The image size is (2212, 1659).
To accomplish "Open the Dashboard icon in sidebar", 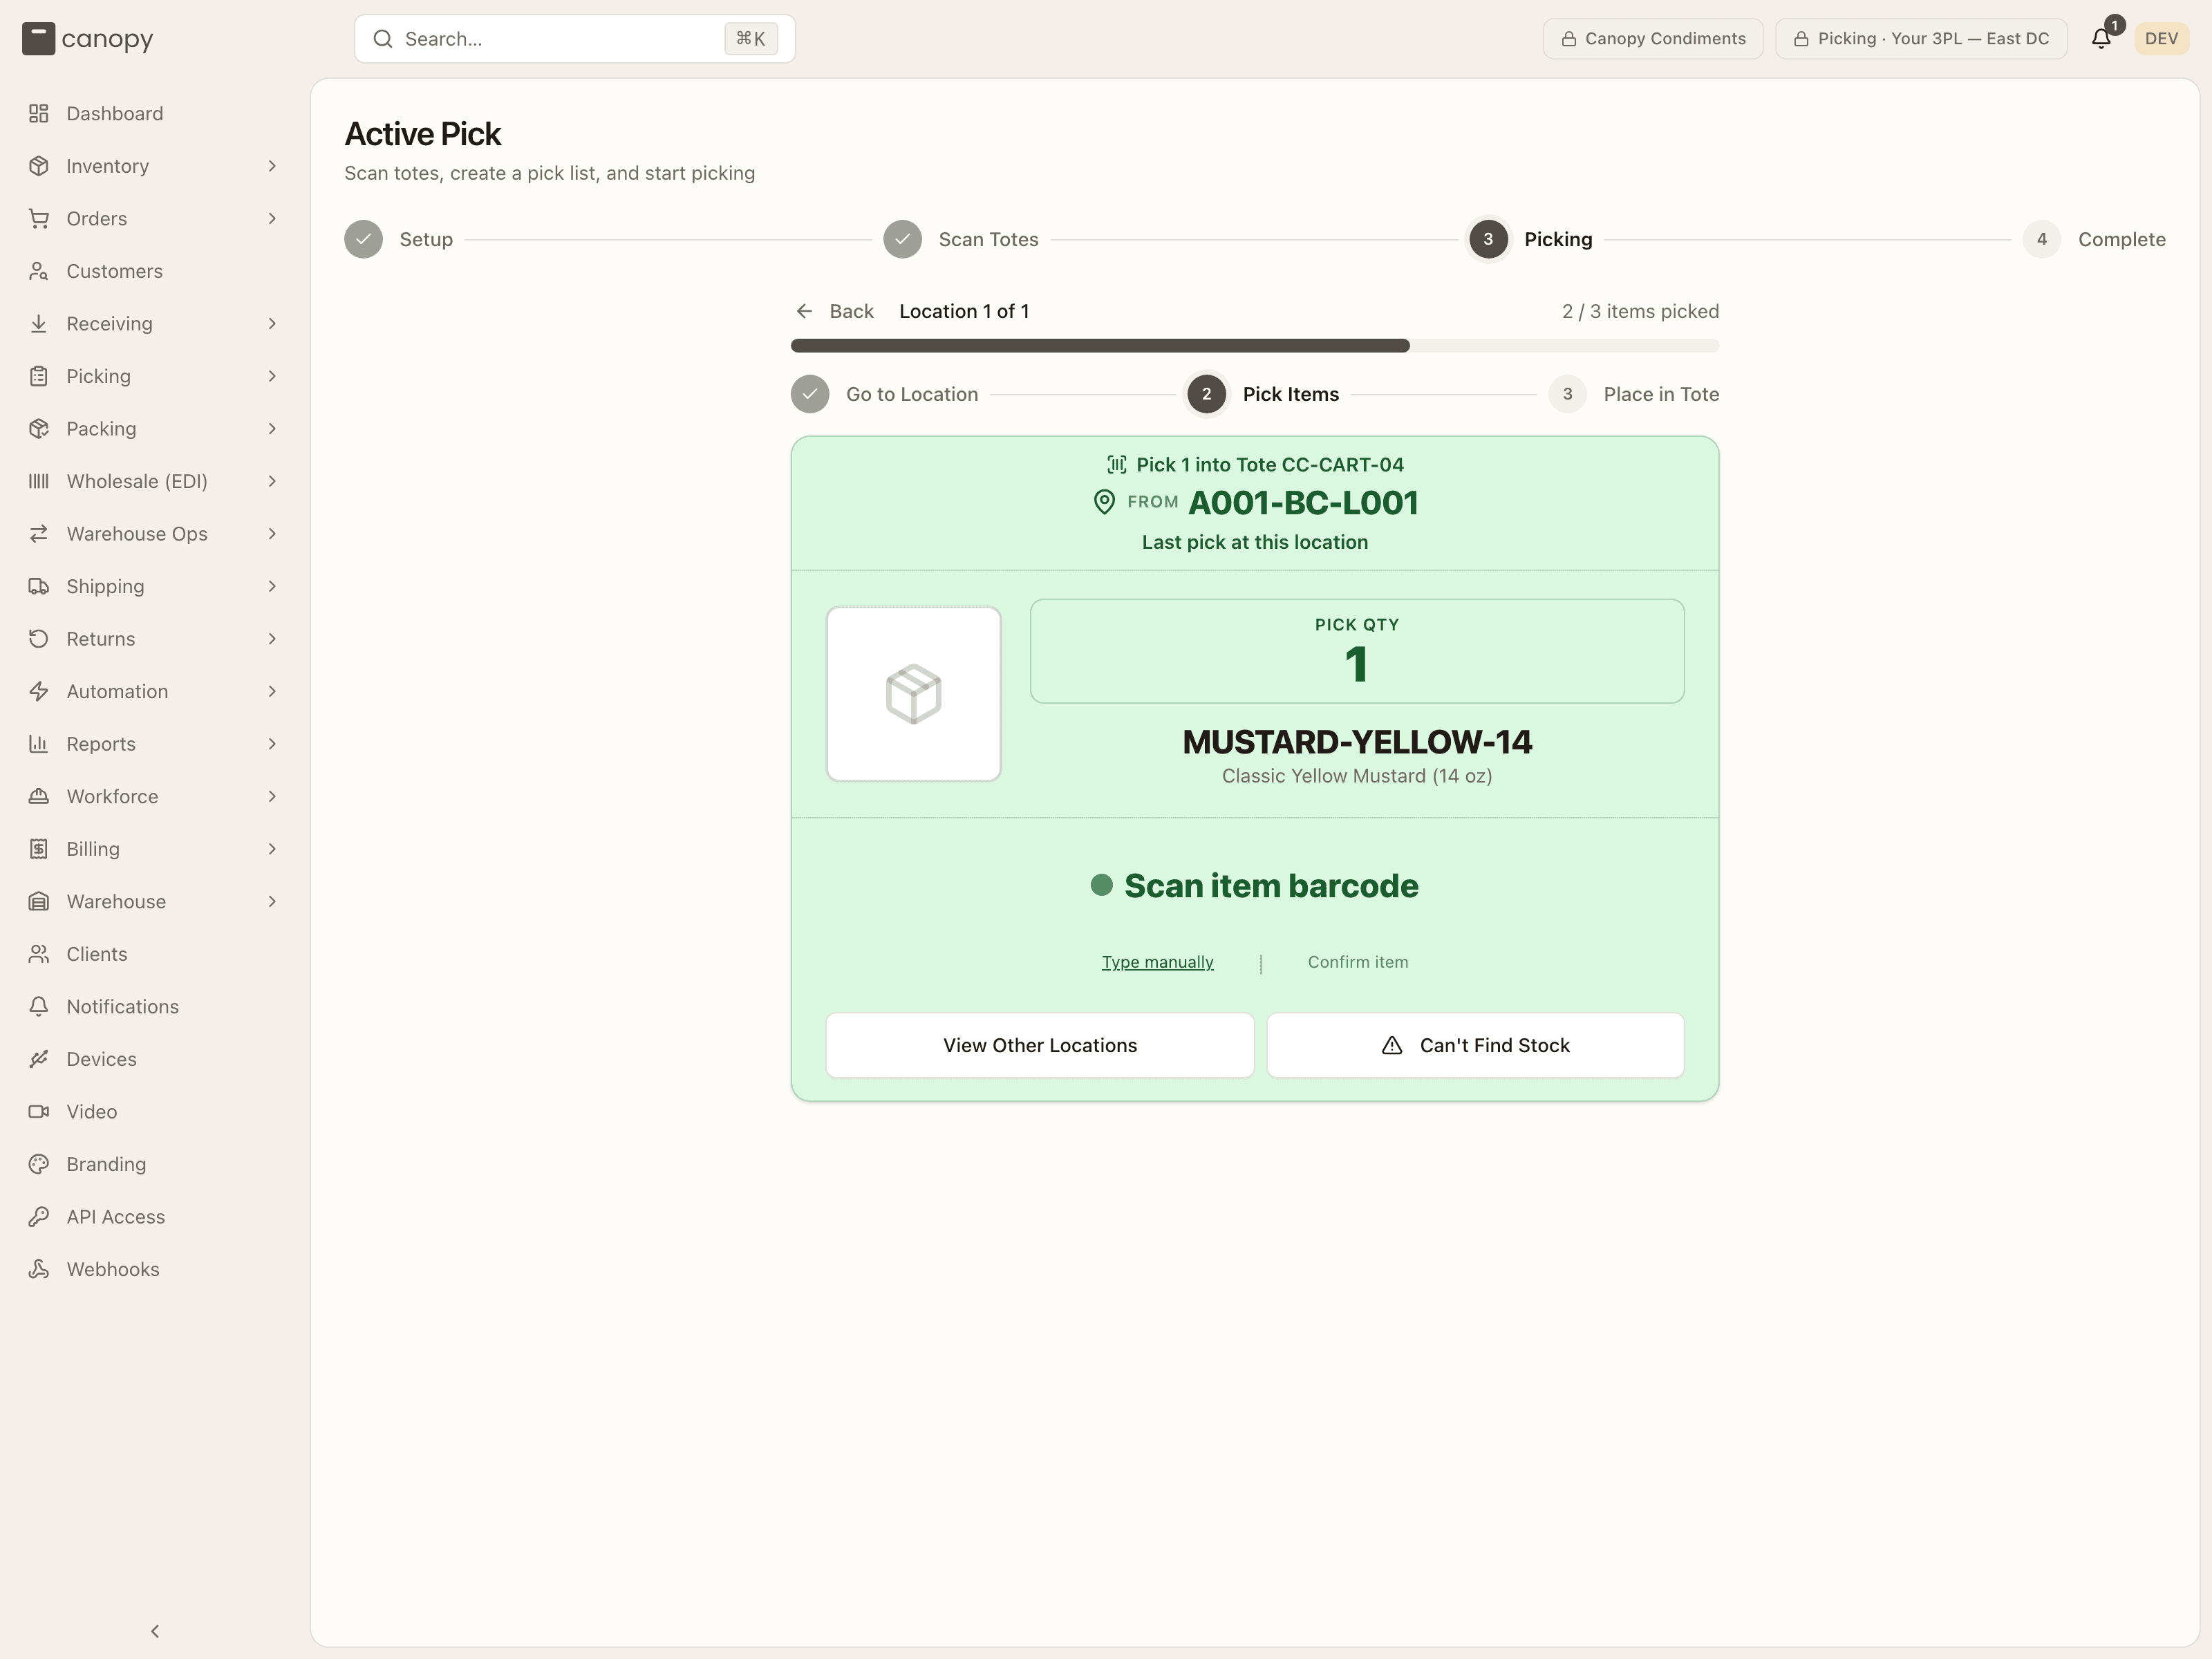I will pyautogui.click(x=39, y=113).
